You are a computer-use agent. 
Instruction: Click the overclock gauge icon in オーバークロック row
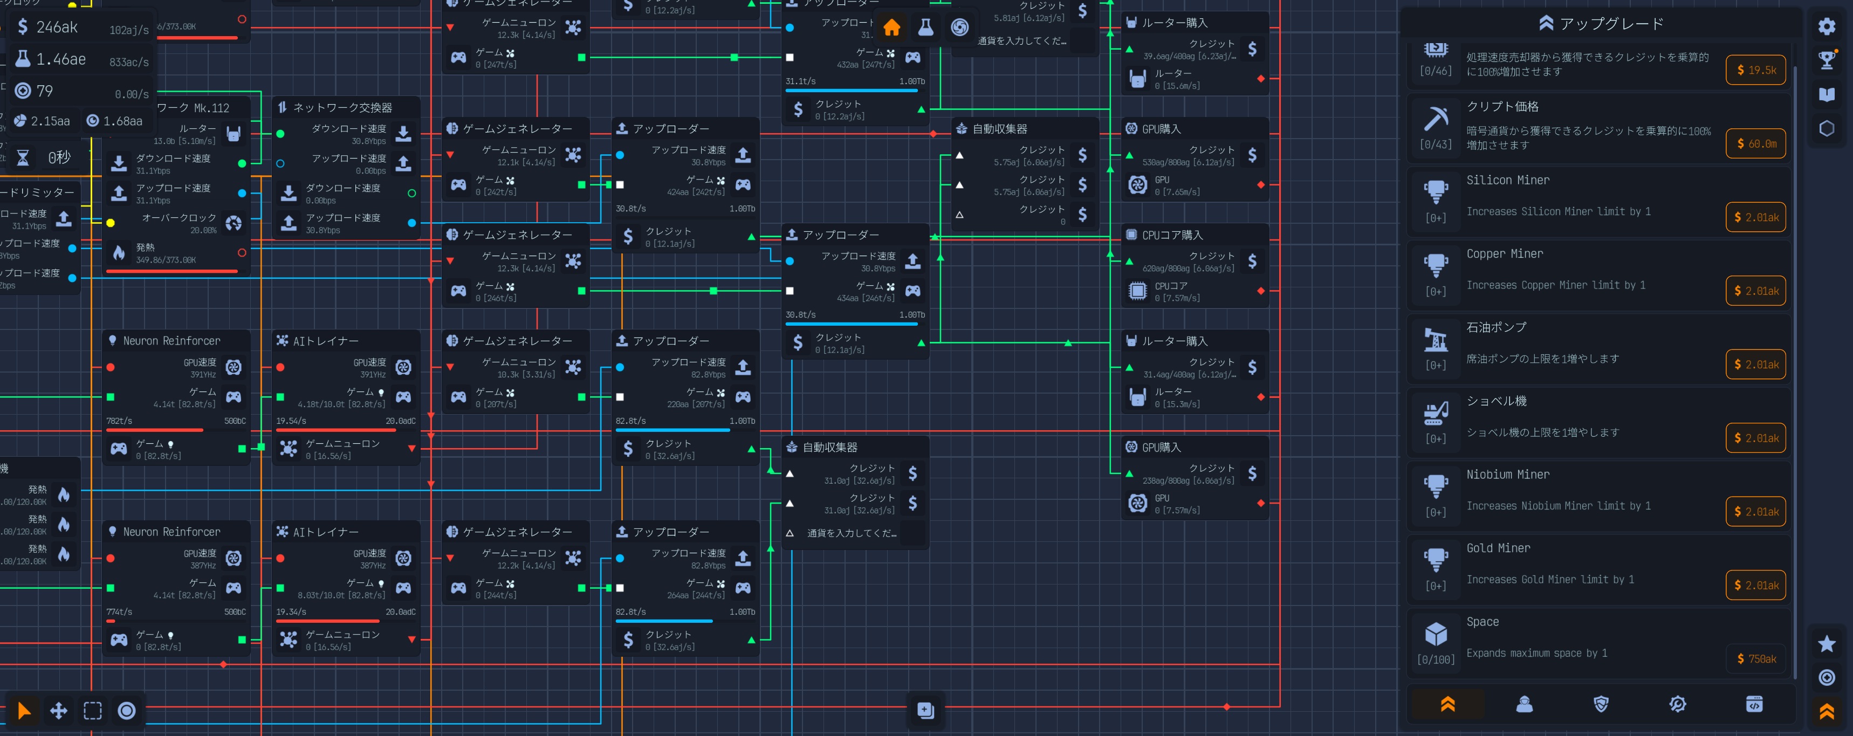coord(234,223)
